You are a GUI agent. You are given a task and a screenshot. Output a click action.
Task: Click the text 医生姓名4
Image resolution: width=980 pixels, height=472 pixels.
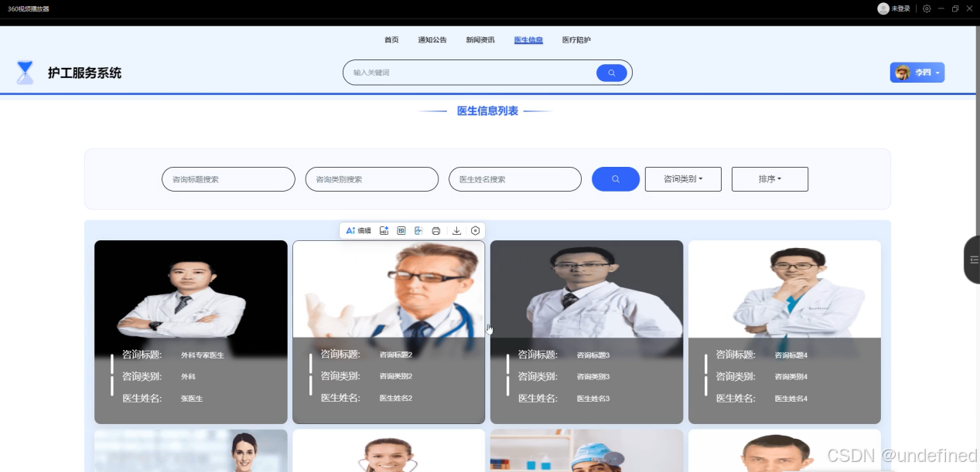[x=791, y=399]
